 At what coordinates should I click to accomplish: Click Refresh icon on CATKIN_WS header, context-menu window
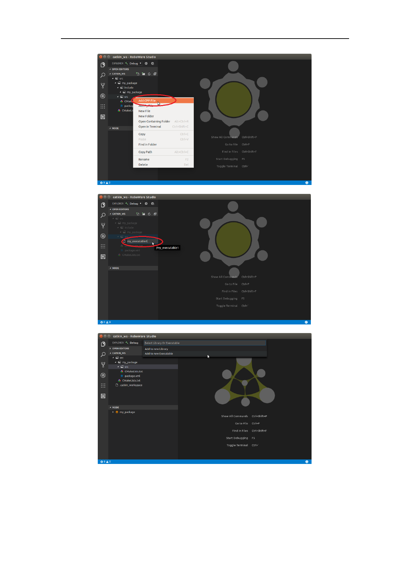(x=149, y=74)
